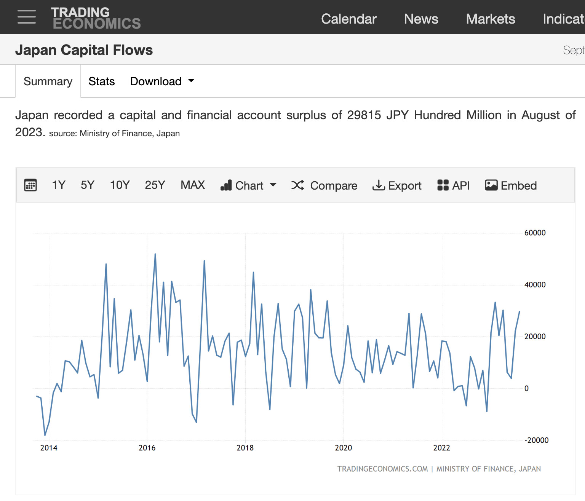Switch to the Stats tab
Image resolution: width=585 pixels, height=501 pixels.
tap(101, 81)
